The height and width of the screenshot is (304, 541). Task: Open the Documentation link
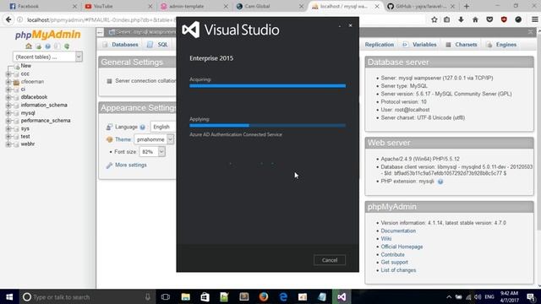398,231
